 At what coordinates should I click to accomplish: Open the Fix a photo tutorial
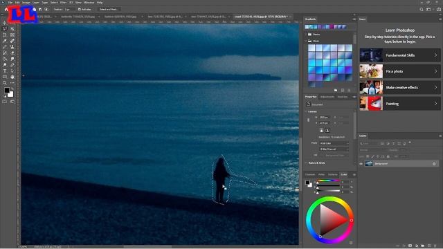(400, 71)
